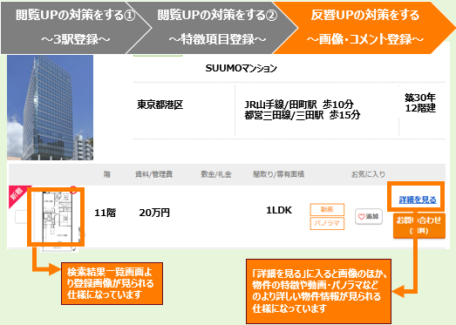Open the floor plan thumbnail image

point(57,218)
